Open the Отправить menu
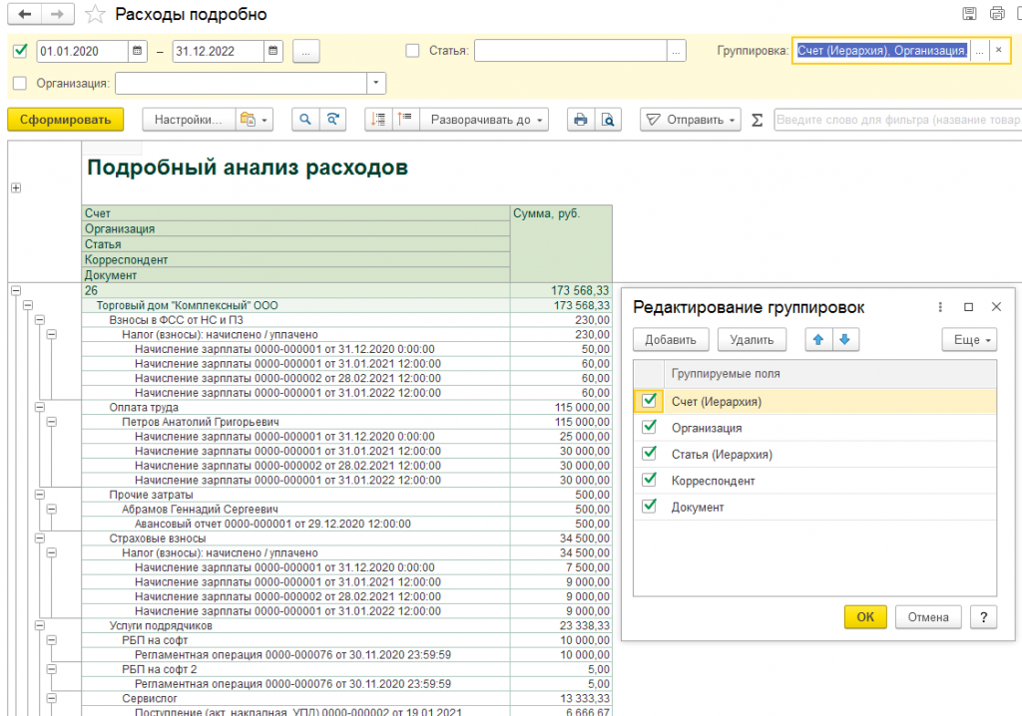The width and height of the screenshot is (1022, 716). point(691,120)
